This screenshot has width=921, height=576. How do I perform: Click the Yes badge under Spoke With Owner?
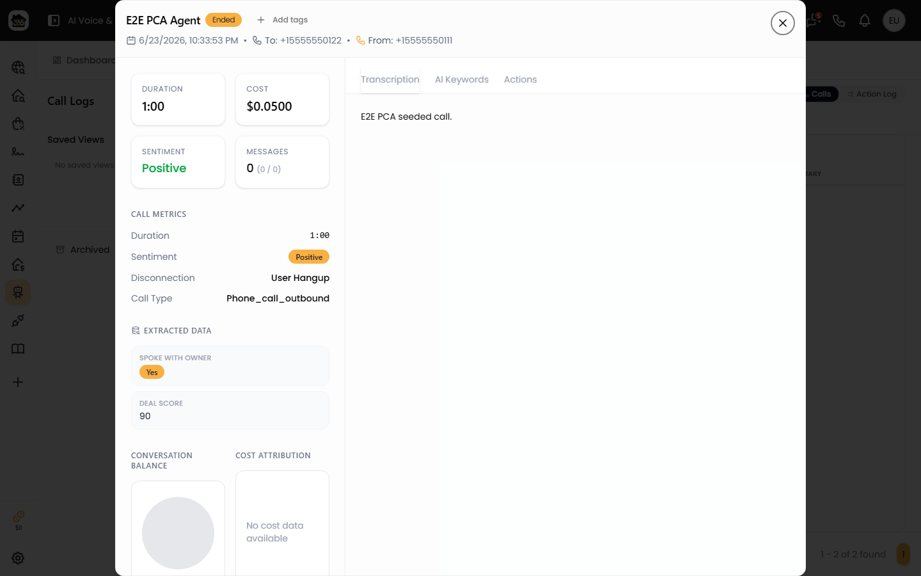point(152,372)
